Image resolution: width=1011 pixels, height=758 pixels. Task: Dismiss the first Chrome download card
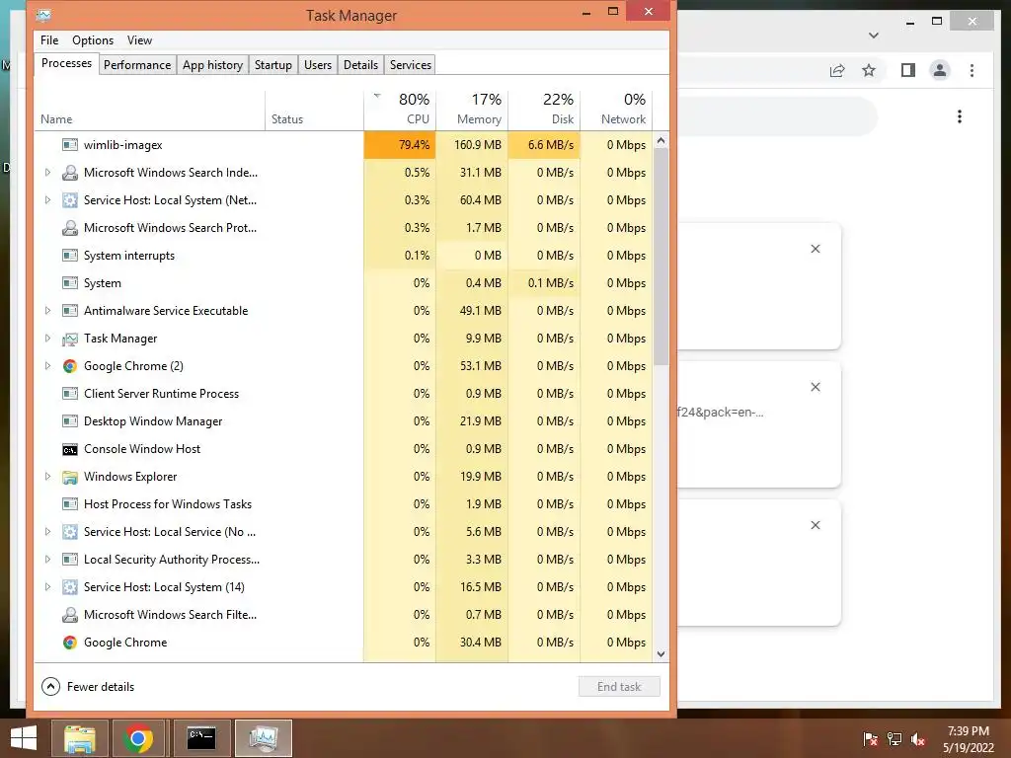point(816,249)
